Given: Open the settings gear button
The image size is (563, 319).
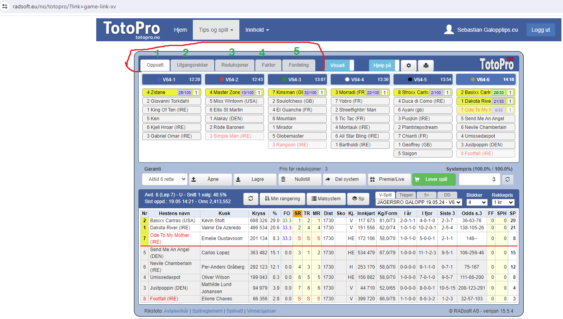Looking at the screenshot, I should click(408, 65).
